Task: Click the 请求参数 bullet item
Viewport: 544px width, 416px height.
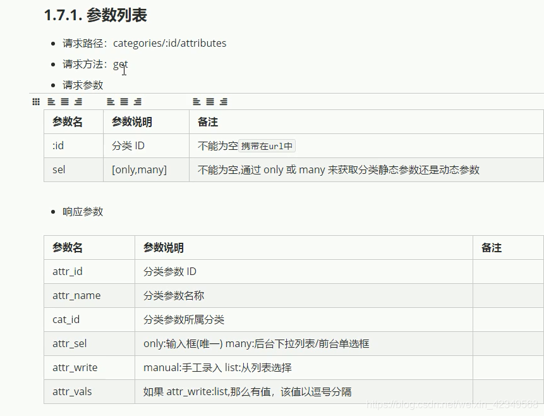Action: [x=83, y=85]
